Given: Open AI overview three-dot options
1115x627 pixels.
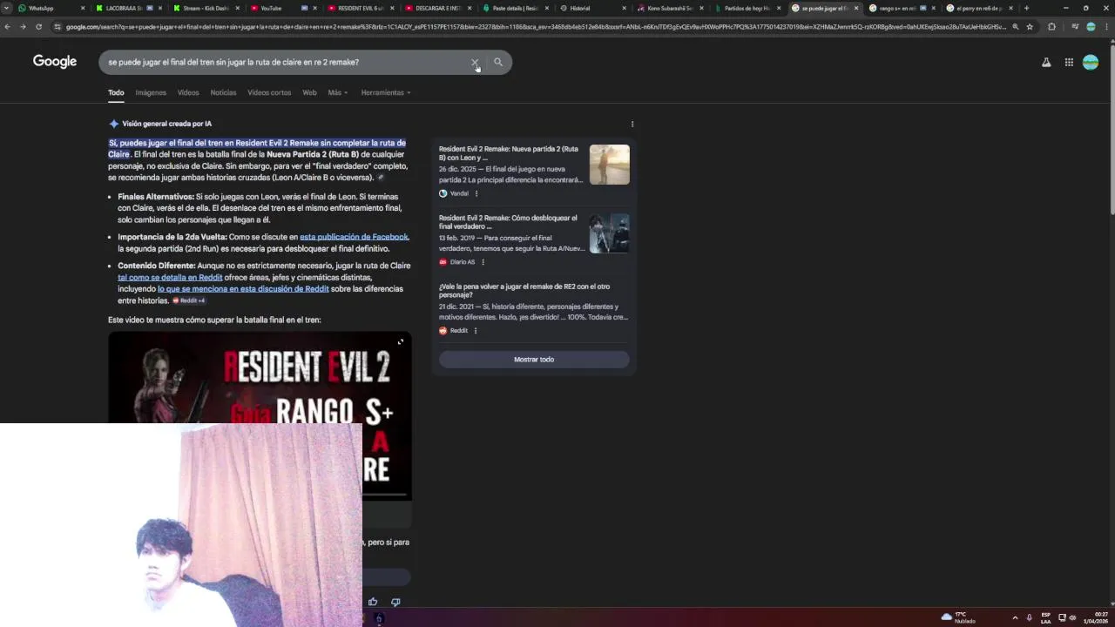Looking at the screenshot, I should pyautogui.click(x=632, y=124).
